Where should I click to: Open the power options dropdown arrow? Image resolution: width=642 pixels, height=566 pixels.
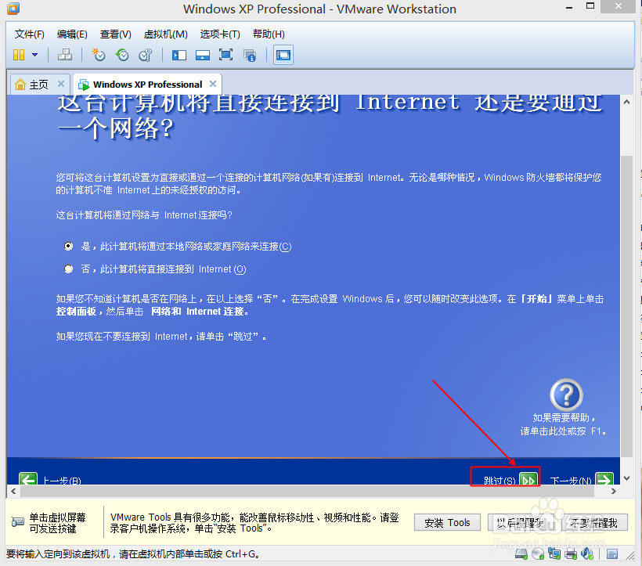(x=34, y=55)
